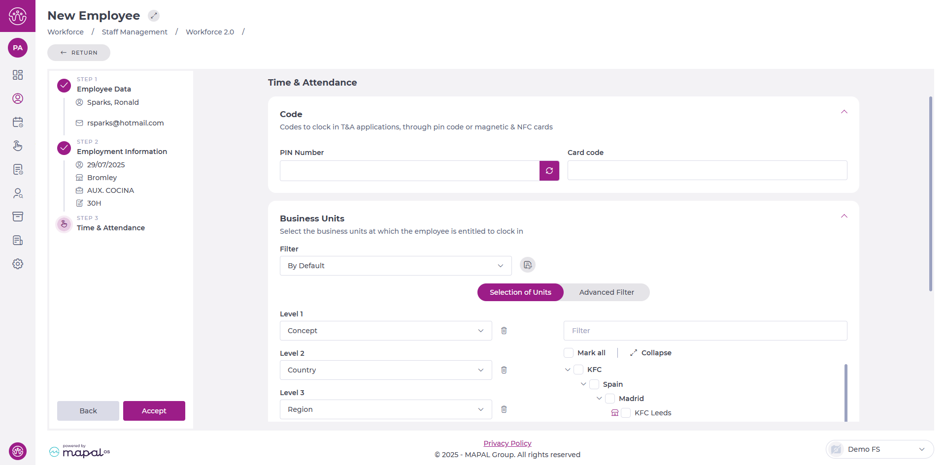Open the dashboard grid icon in sidebar
Image resolution: width=946 pixels, height=465 pixels.
point(18,75)
